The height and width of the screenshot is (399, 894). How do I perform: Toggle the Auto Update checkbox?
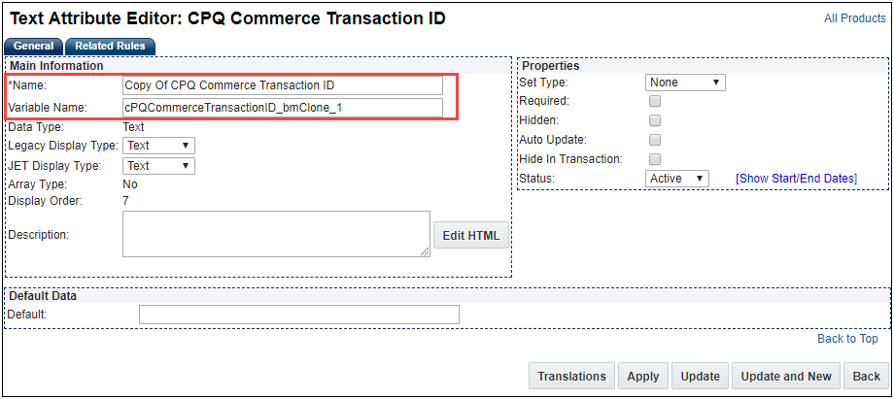click(655, 140)
